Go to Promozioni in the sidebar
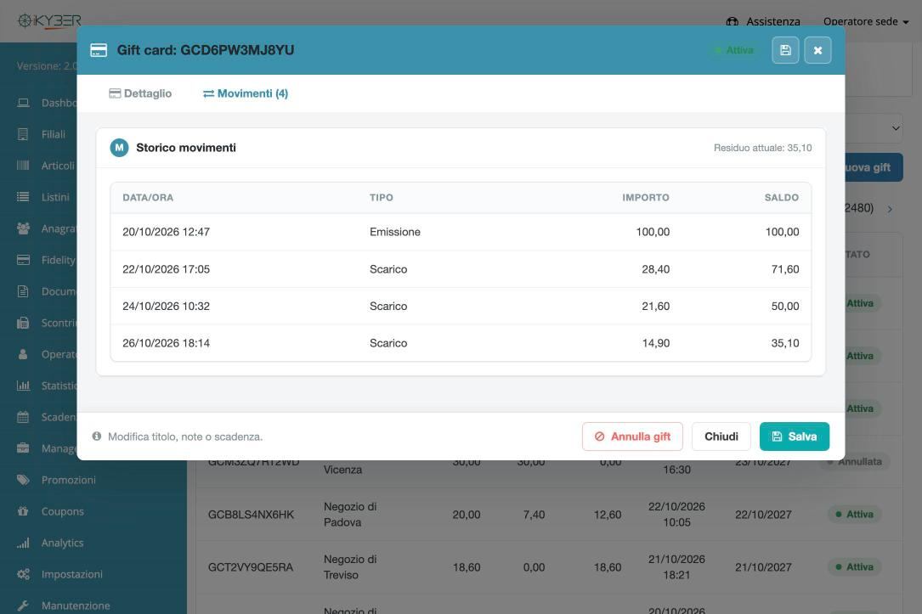This screenshot has width=922, height=614. click(x=68, y=480)
